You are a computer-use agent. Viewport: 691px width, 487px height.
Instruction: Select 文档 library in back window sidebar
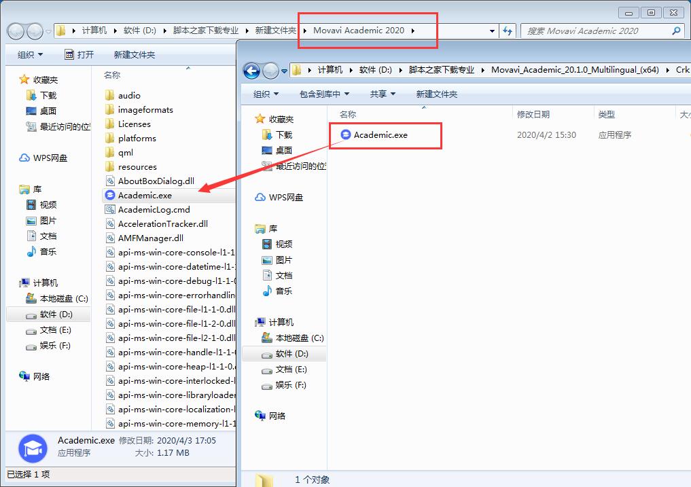click(x=41, y=236)
